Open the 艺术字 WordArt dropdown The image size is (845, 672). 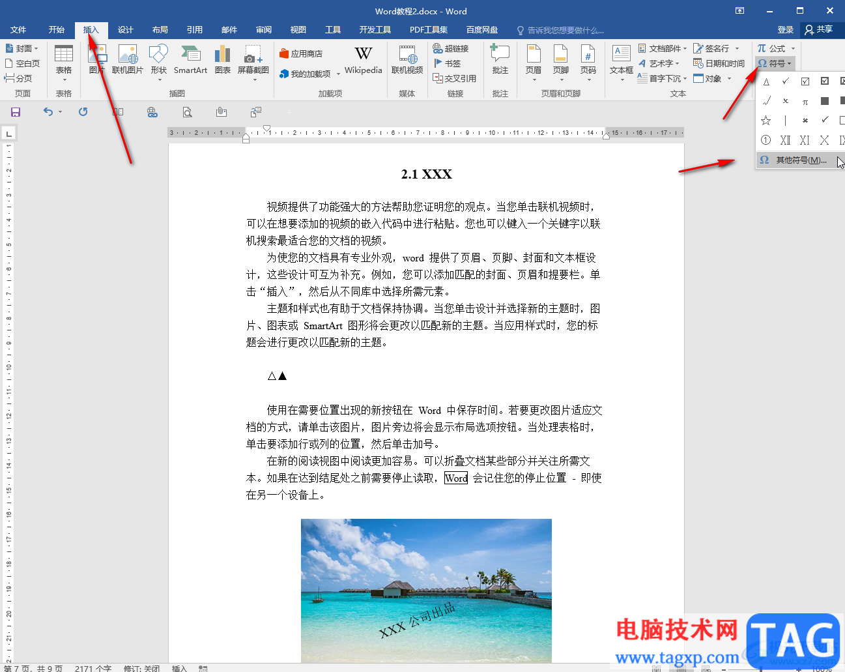[x=659, y=63]
